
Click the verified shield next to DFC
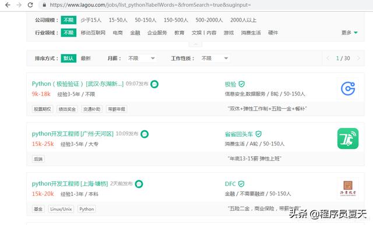point(241,184)
